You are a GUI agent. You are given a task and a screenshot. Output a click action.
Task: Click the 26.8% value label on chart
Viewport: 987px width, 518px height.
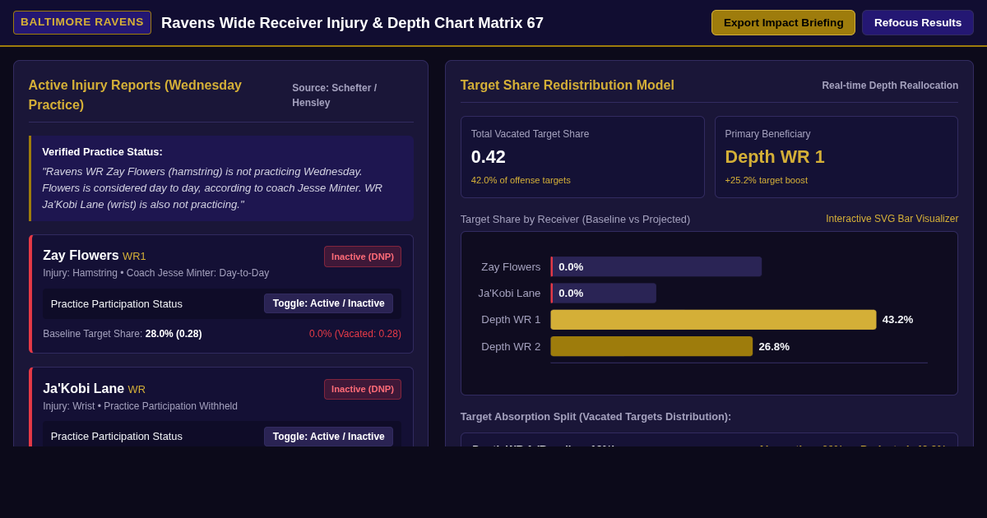[774, 347]
